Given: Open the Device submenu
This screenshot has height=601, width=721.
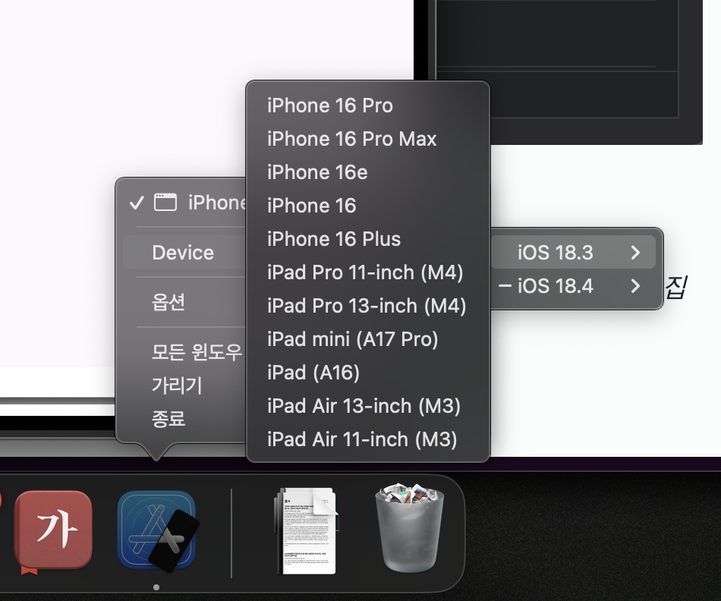Looking at the screenshot, I should click(184, 253).
